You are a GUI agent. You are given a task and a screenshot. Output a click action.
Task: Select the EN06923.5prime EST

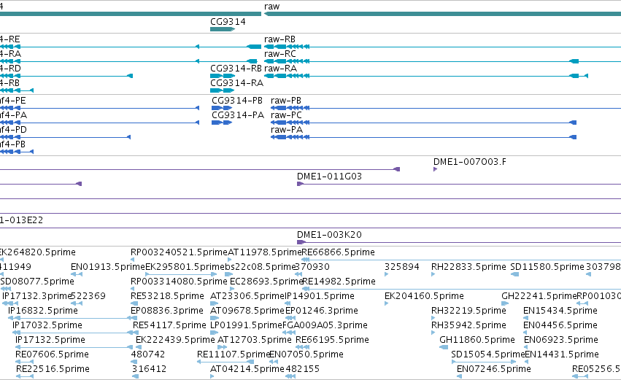561,340
